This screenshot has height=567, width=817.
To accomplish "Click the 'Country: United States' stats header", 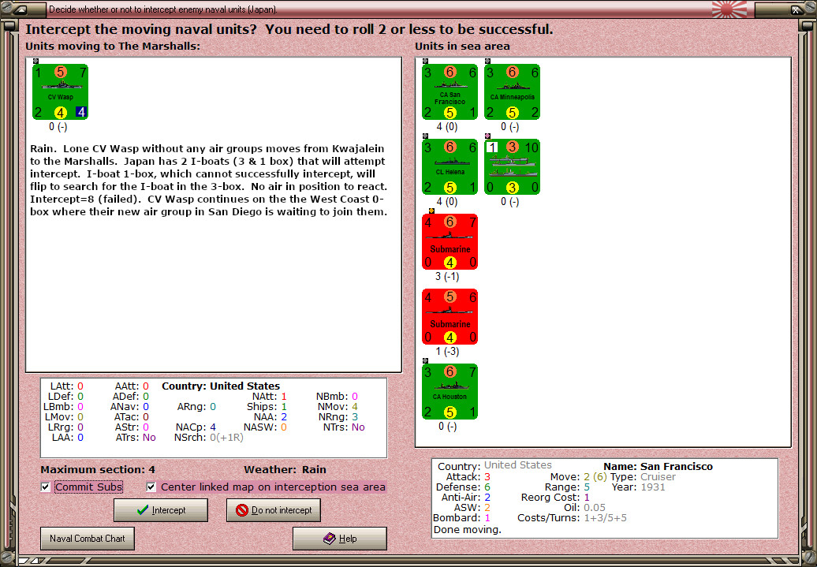I will pos(221,386).
